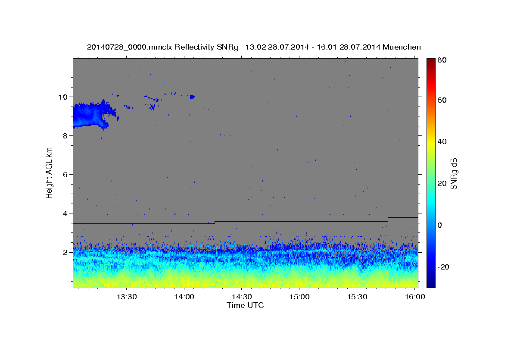Click the colorbar value label 40
517x345 pixels.
pyautogui.click(x=442, y=141)
